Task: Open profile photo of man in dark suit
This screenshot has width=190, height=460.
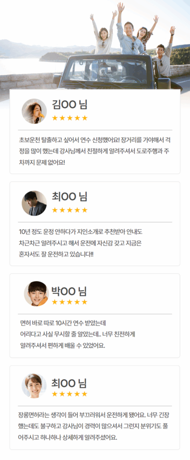Action: pyautogui.click(x=34, y=203)
